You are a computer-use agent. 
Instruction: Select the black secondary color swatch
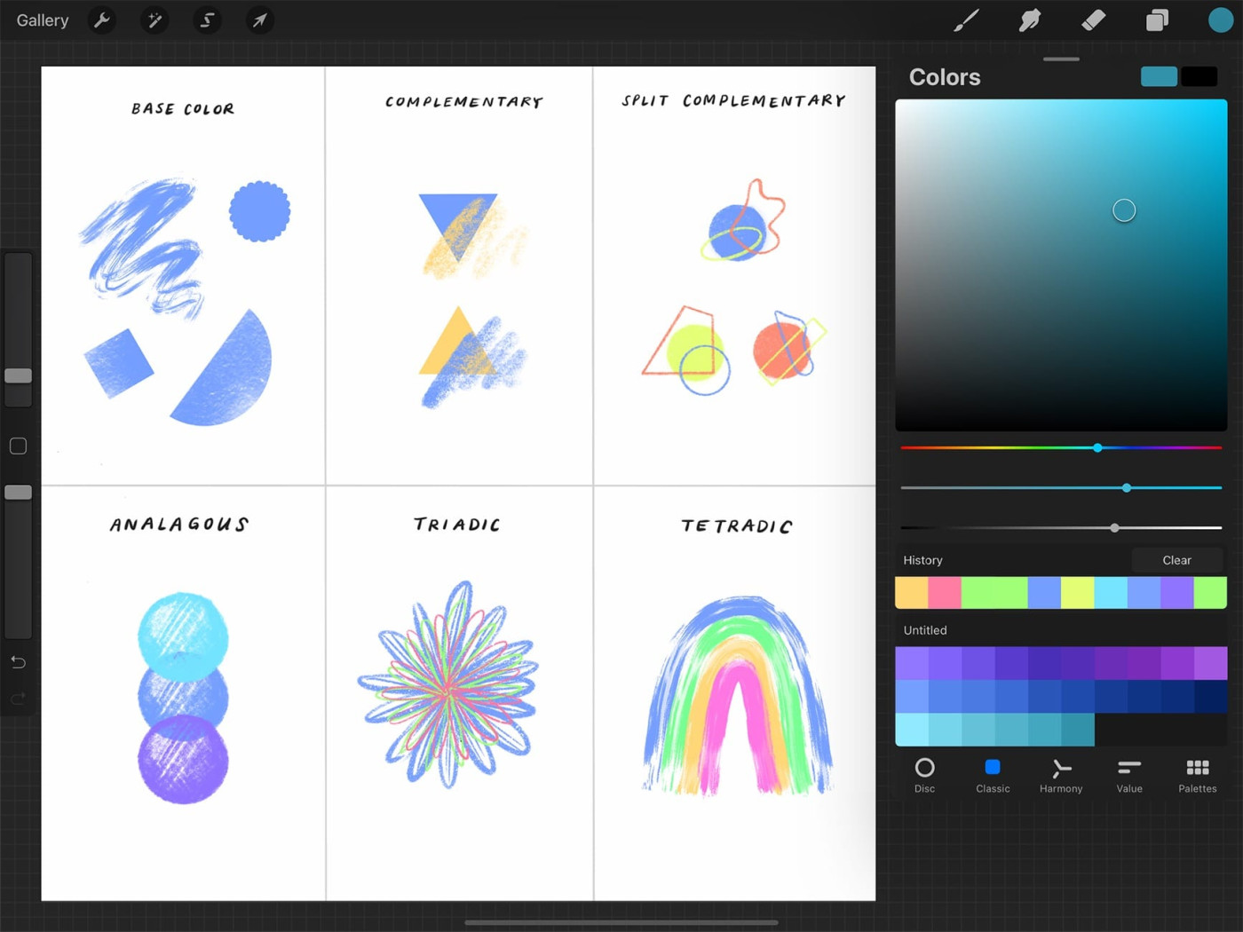(1199, 77)
